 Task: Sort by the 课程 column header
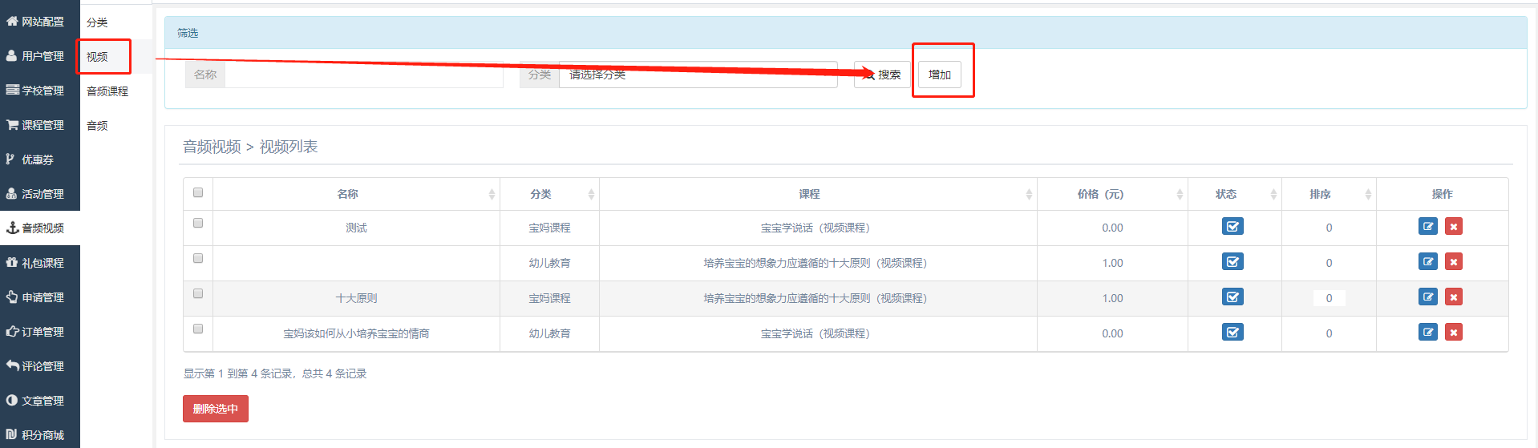[x=818, y=194]
